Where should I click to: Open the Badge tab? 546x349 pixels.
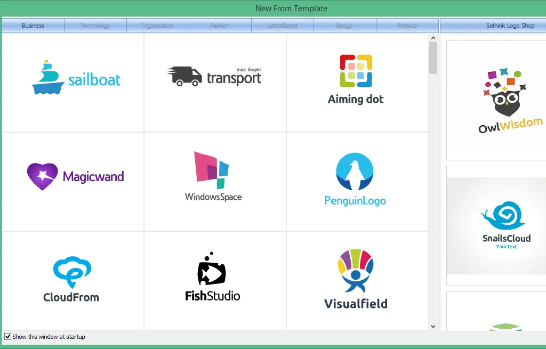click(345, 26)
